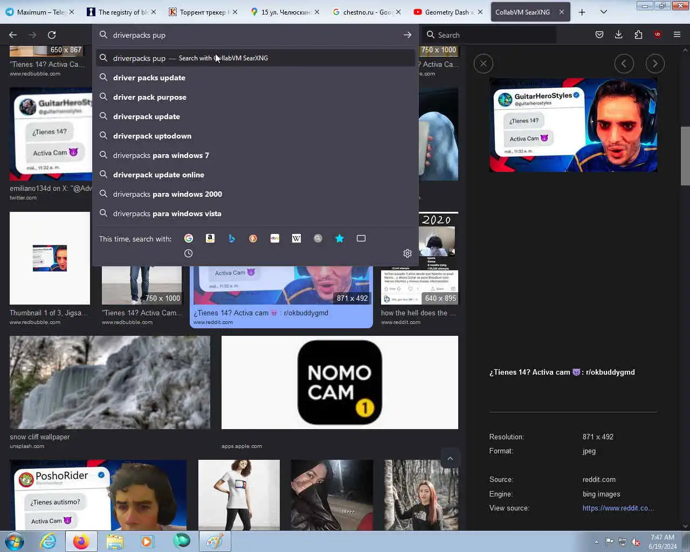Search with eBay engine icon
Viewport: 690px width, 552px height.
click(x=275, y=238)
